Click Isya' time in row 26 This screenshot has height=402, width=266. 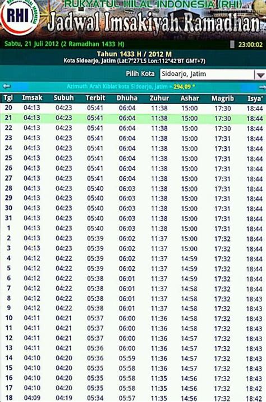[255, 169]
